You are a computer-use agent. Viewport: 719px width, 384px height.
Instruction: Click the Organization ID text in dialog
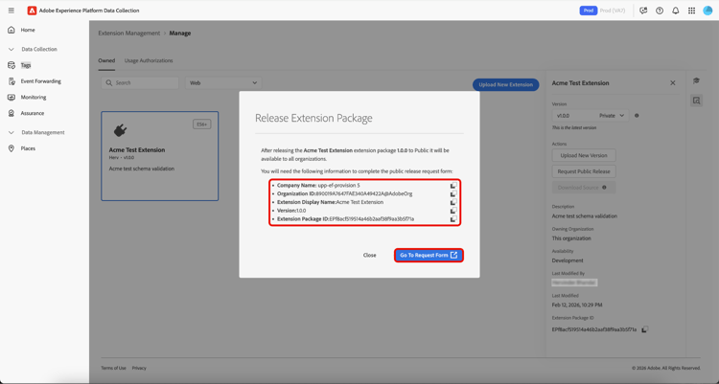(344, 193)
